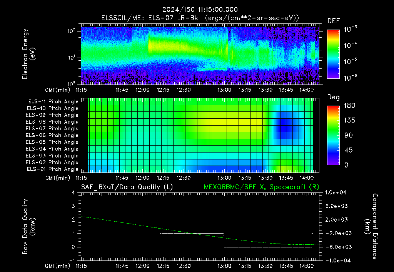This screenshot has height=272, width=394.
Task: Click the 45 degree scale value
Action: [349, 150]
